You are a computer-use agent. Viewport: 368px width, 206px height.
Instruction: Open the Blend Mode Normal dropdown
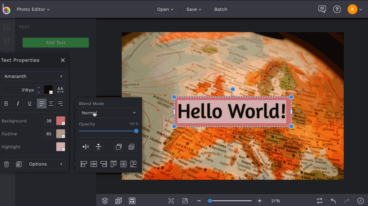tap(108, 113)
